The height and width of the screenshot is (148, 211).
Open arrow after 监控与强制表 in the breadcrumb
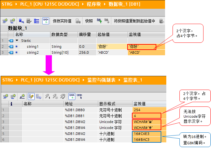[x=119, y=80]
